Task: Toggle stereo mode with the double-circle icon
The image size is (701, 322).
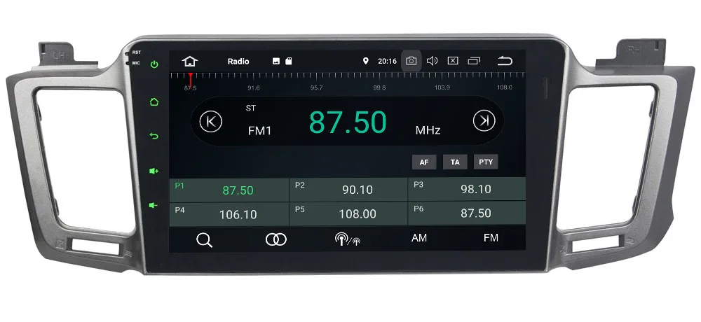Action: [275, 239]
